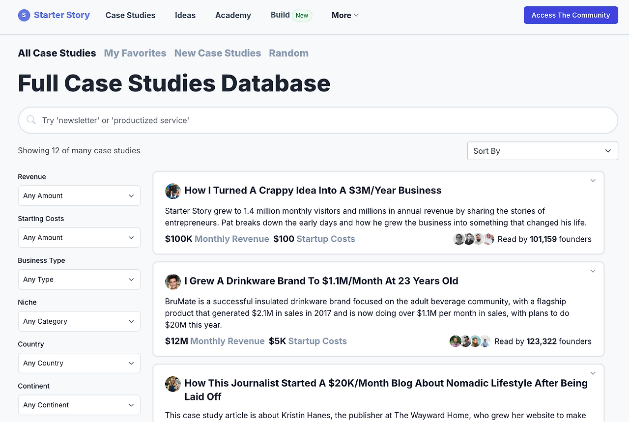Screen dimensions: 629x422
Task: Open Case Studies in the top navigation
Action: point(130,15)
